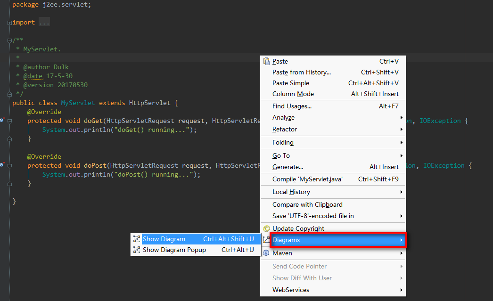The image size is (493, 301).
Task: Collapse the Javadoc comment fold marker
Action: click(9, 41)
